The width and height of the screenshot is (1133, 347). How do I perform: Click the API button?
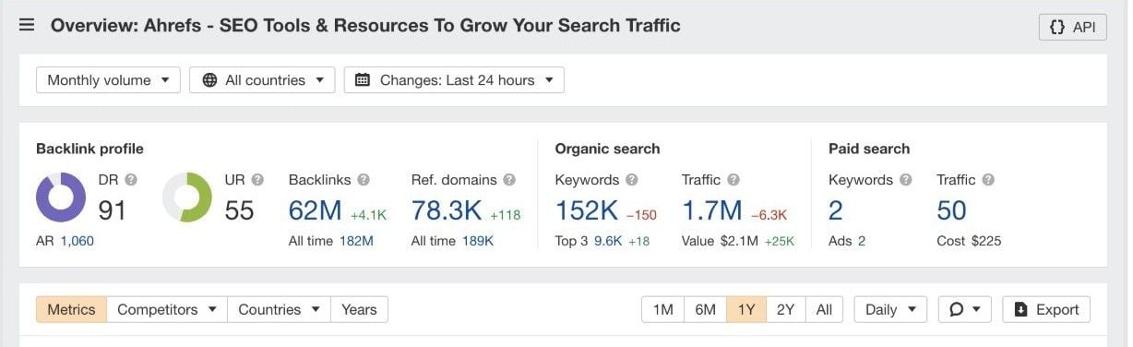tap(1072, 27)
